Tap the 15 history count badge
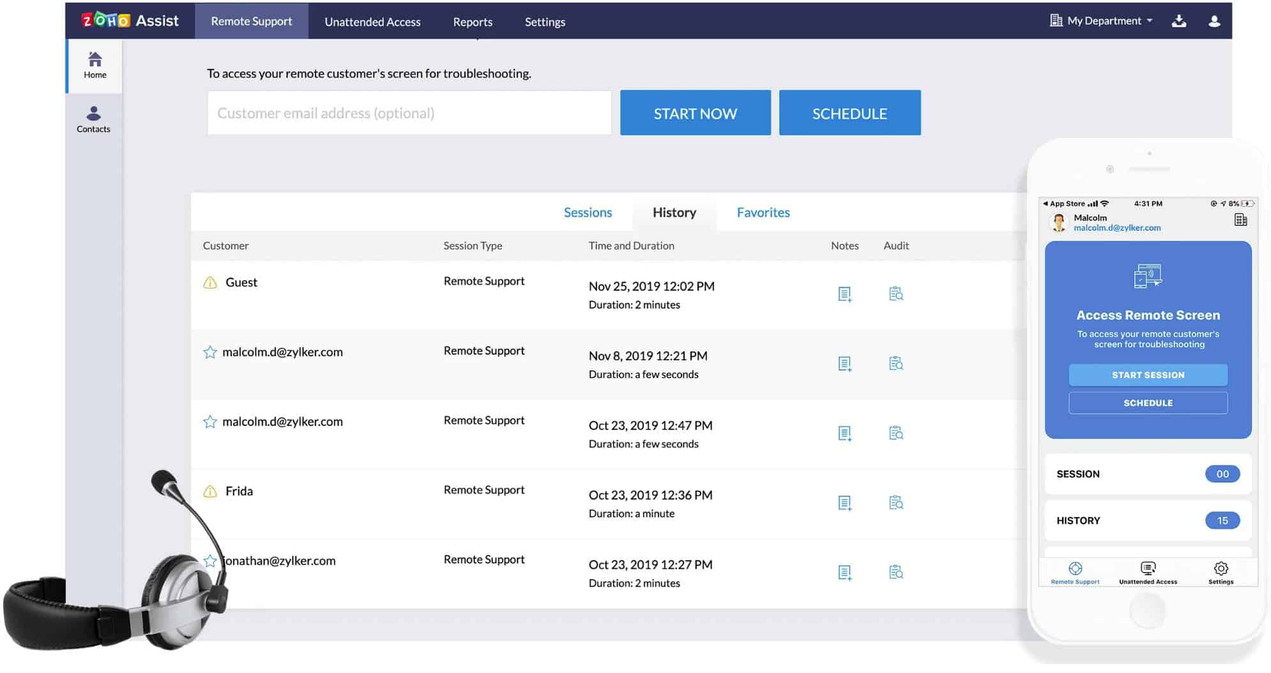 [x=1222, y=520]
